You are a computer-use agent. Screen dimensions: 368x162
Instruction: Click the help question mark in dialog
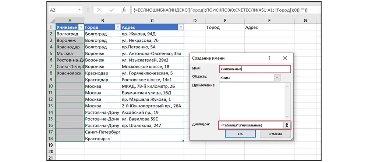269,58
